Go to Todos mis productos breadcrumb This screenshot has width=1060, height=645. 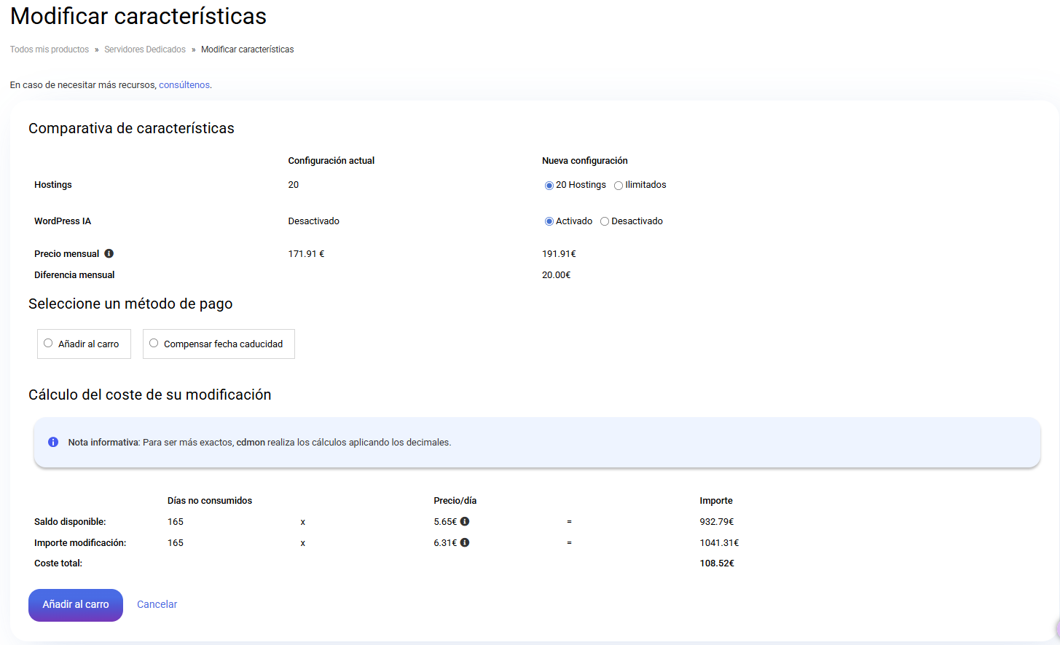50,50
